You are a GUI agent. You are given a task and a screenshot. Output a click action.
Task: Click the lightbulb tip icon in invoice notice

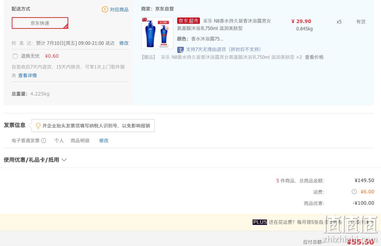tap(38, 126)
